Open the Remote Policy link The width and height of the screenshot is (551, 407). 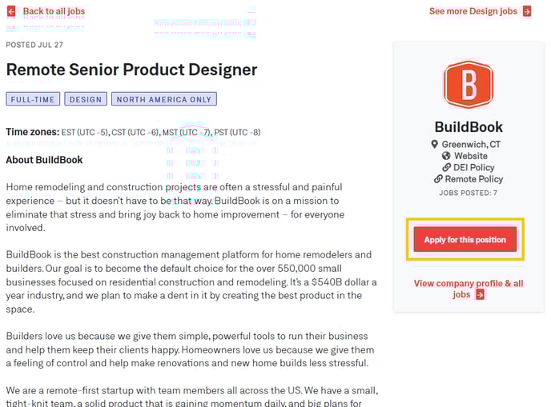point(473,179)
